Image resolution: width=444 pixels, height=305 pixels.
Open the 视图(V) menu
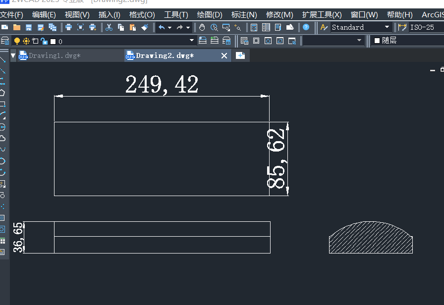coord(77,15)
